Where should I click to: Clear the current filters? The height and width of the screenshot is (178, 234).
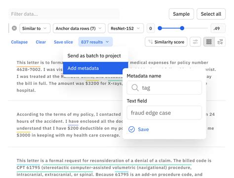pos(41,42)
